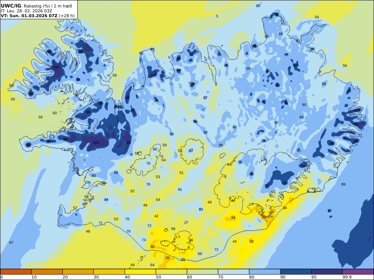The height and width of the screenshot is (280, 374).
Task: Select the yellow 40–50 legend swatch
Action: click(140, 272)
